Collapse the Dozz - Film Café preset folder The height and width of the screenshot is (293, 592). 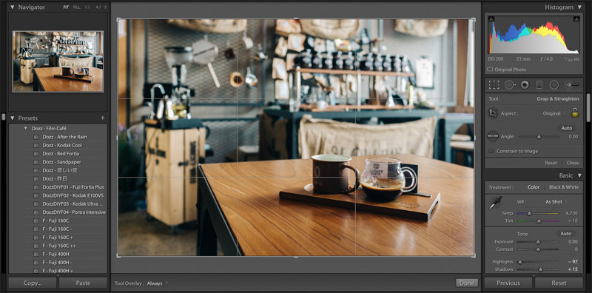click(26, 129)
